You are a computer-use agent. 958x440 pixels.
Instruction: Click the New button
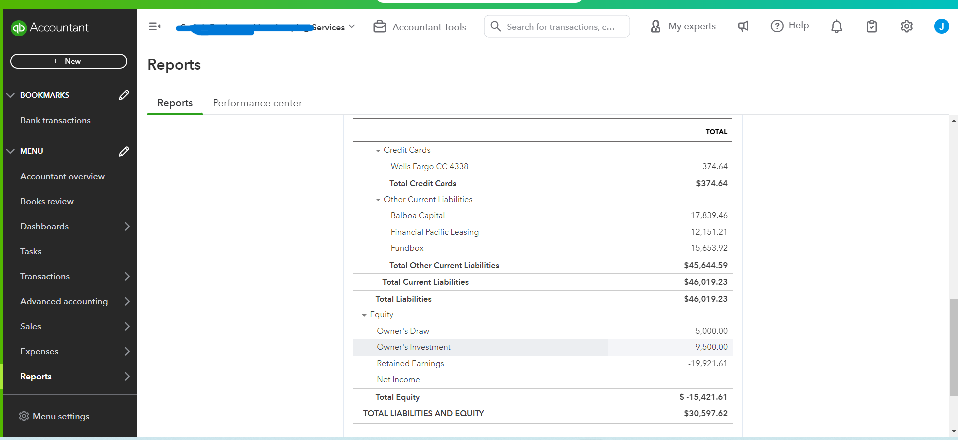[69, 61]
